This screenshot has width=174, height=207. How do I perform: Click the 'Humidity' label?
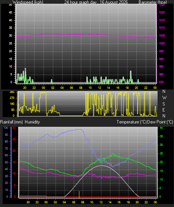coord(32,122)
